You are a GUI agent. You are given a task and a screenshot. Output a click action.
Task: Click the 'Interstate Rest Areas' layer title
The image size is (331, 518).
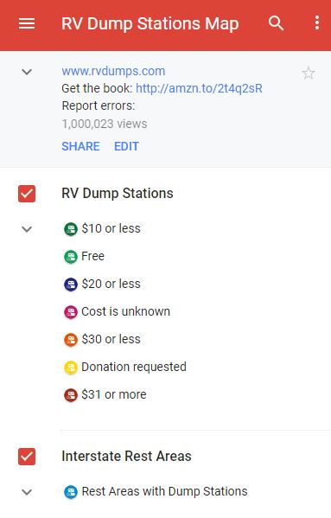[x=126, y=457]
